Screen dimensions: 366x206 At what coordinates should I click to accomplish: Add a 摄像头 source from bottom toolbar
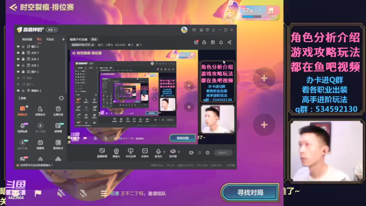[x=116, y=153]
